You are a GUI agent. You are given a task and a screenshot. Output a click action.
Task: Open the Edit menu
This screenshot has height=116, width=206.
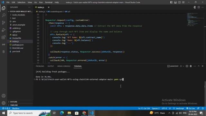tap(13, 2)
